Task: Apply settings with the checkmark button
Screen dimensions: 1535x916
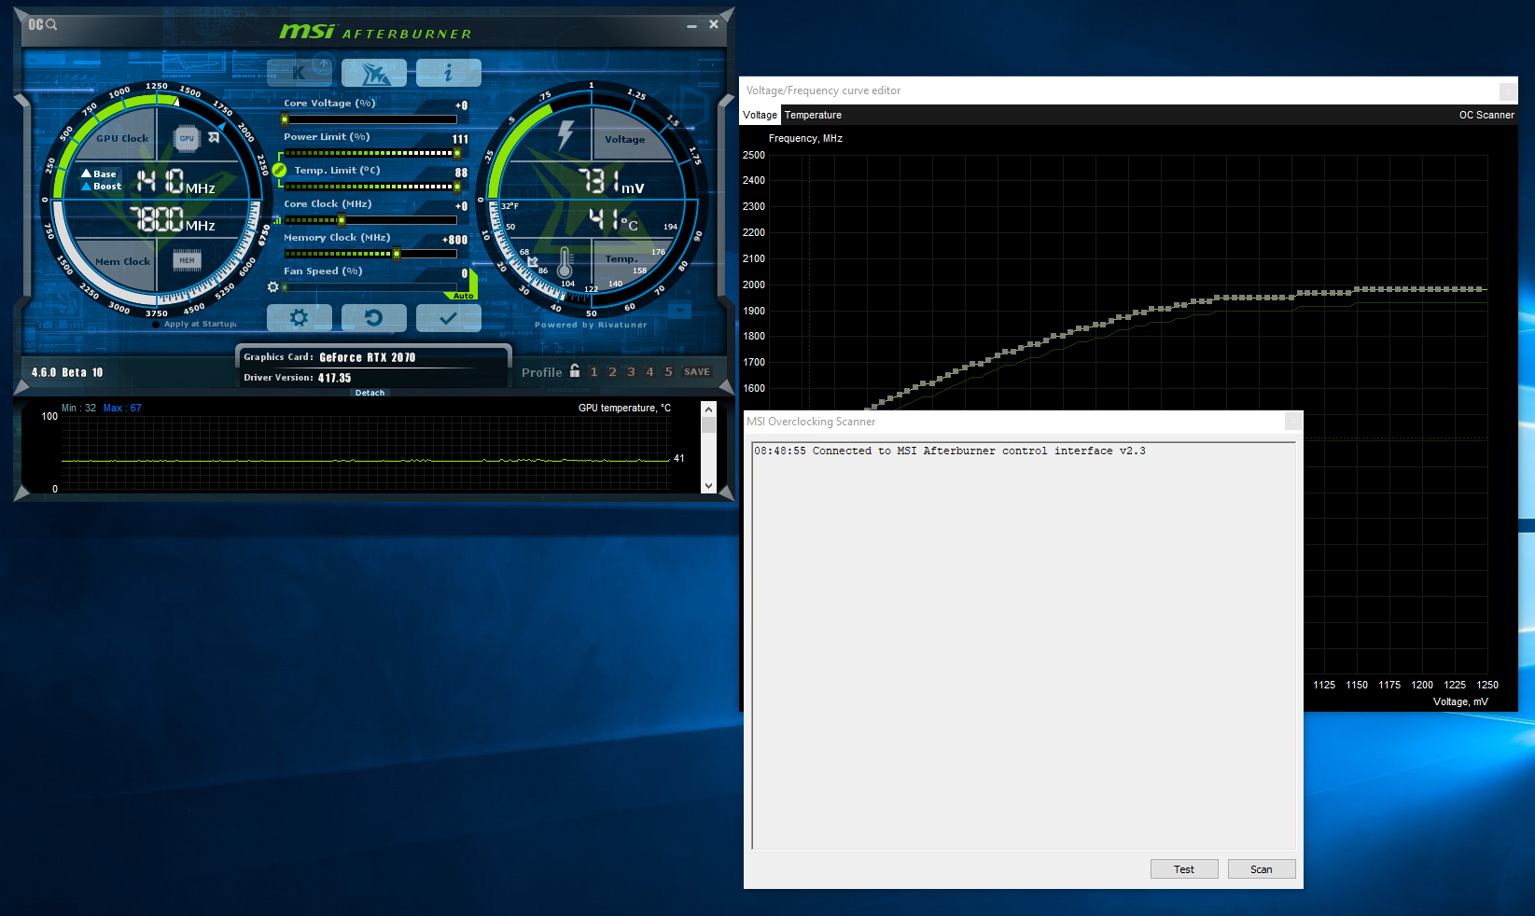Action: (x=449, y=318)
